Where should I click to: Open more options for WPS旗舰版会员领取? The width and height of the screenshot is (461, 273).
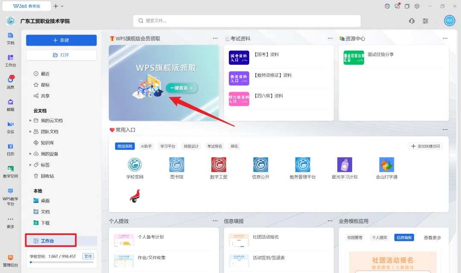[x=215, y=38]
